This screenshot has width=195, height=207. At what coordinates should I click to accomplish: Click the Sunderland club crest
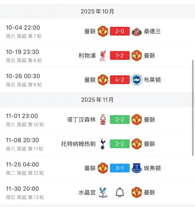[136, 31]
